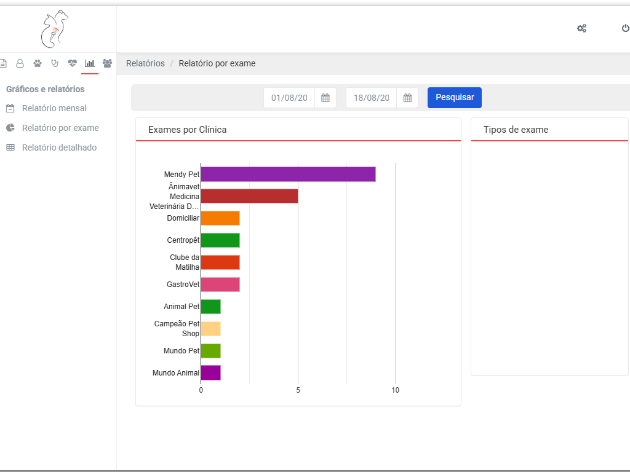Click the single user profile icon
Screen dimensions: 630x472
pos(20,63)
